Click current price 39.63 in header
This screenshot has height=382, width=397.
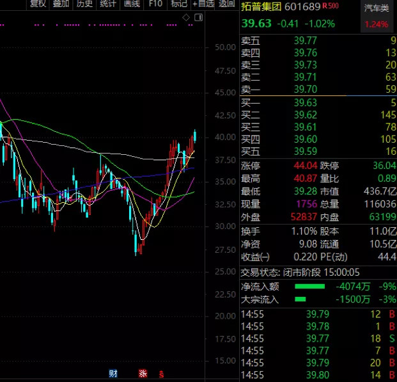tap(256, 24)
